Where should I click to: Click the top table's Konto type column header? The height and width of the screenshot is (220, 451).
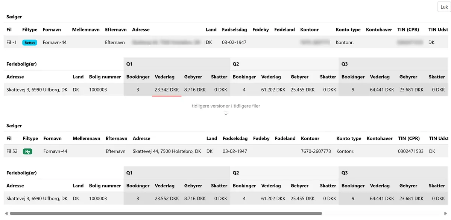[x=348, y=30]
